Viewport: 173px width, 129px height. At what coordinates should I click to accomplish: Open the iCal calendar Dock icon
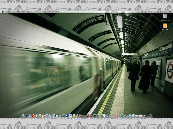pyautogui.click(x=43, y=116)
